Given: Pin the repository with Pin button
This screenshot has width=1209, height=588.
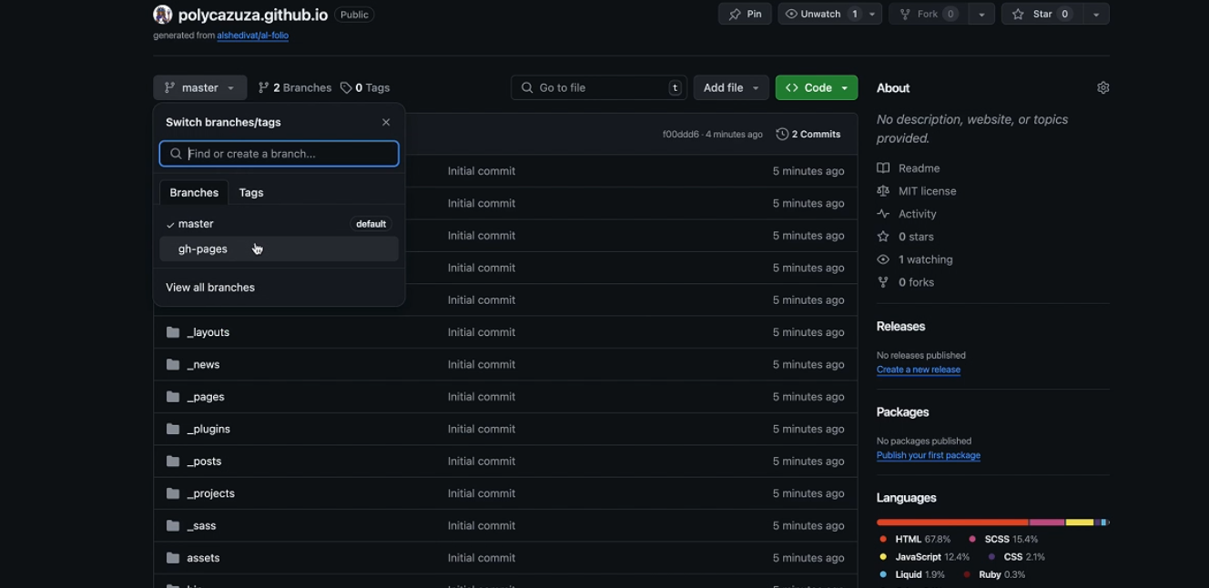Looking at the screenshot, I should [x=745, y=14].
